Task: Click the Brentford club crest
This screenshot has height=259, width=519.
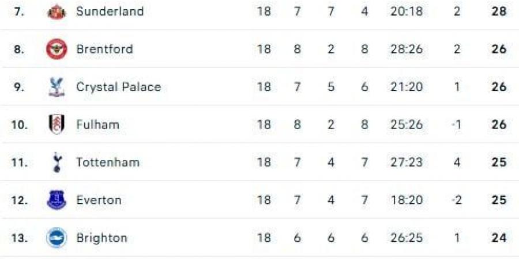Action: (57, 49)
